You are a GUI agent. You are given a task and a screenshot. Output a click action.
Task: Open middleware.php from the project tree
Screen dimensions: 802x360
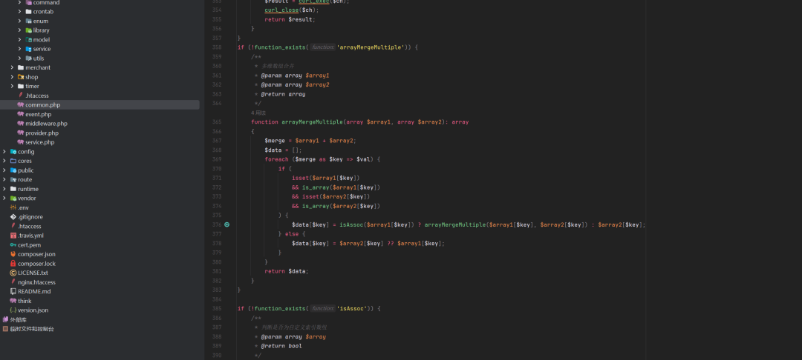[x=46, y=124]
